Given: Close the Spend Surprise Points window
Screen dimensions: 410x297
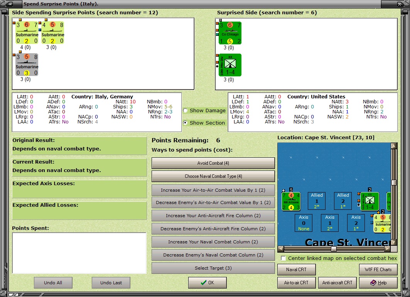Looking at the screenshot, I should click(x=400, y=4).
